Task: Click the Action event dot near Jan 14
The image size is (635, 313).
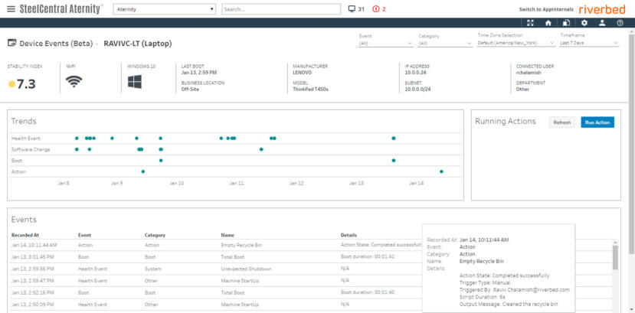Action: [x=441, y=171]
